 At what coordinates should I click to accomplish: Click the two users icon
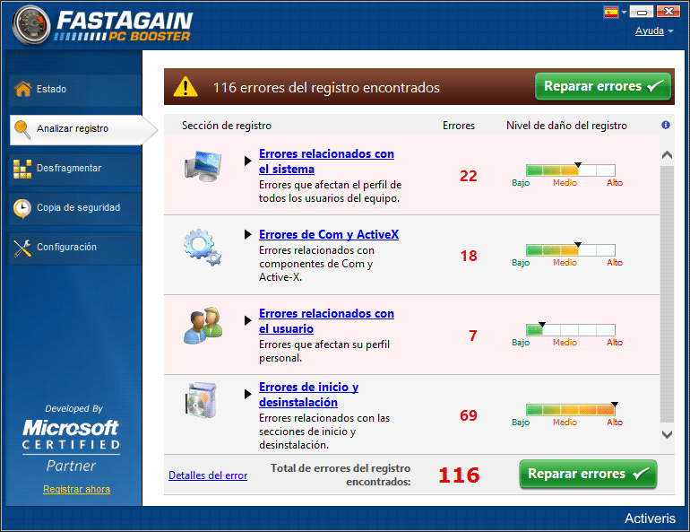pos(203,326)
